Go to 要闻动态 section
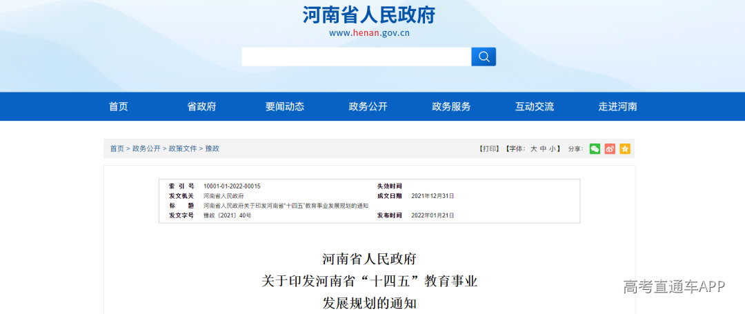 (x=285, y=106)
